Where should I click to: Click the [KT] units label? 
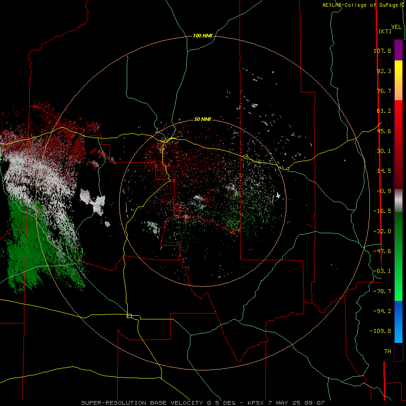coord(385,31)
